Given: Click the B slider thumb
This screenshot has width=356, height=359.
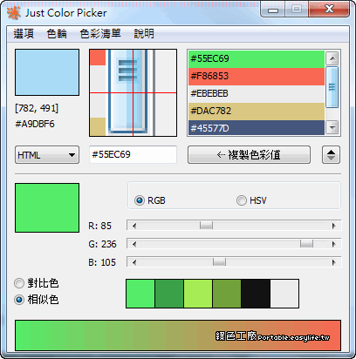Looking at the screenshot, I should (219, 262).
